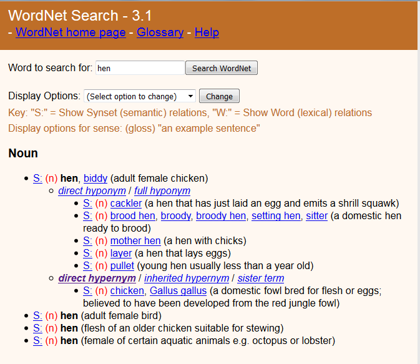Image resolution: width=420 pixels, height=364 pixels.
Task: Open the brood hen link
Action: click(132, 216)
